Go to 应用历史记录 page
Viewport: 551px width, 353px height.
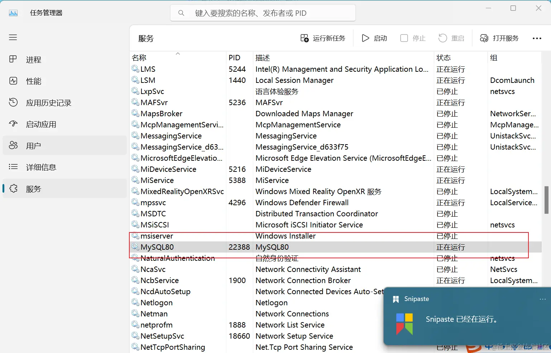point(65,103)
